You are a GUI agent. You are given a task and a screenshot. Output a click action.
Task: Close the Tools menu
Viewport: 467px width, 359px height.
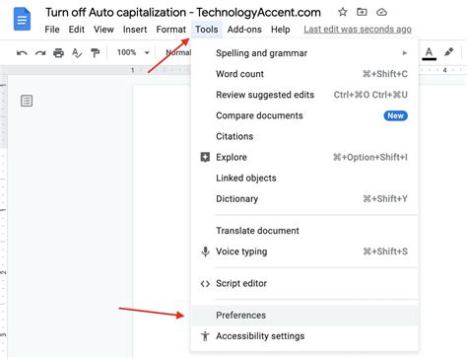point(207,30)
